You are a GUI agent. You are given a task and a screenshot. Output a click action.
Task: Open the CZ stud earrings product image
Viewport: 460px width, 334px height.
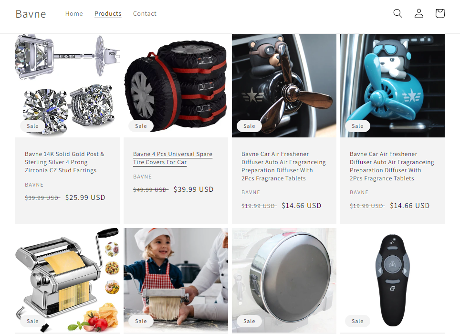pyautogui.click(x=67, y=85)
